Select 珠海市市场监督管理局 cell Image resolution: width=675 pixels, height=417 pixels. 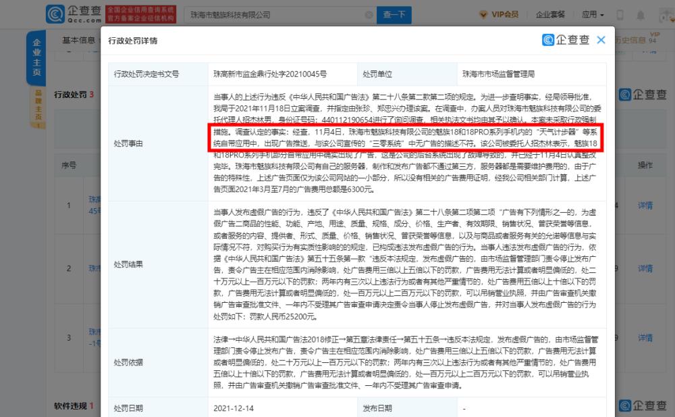[499, 74]
